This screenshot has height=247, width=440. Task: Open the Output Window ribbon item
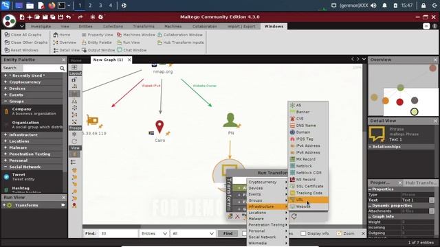[98, 50]
